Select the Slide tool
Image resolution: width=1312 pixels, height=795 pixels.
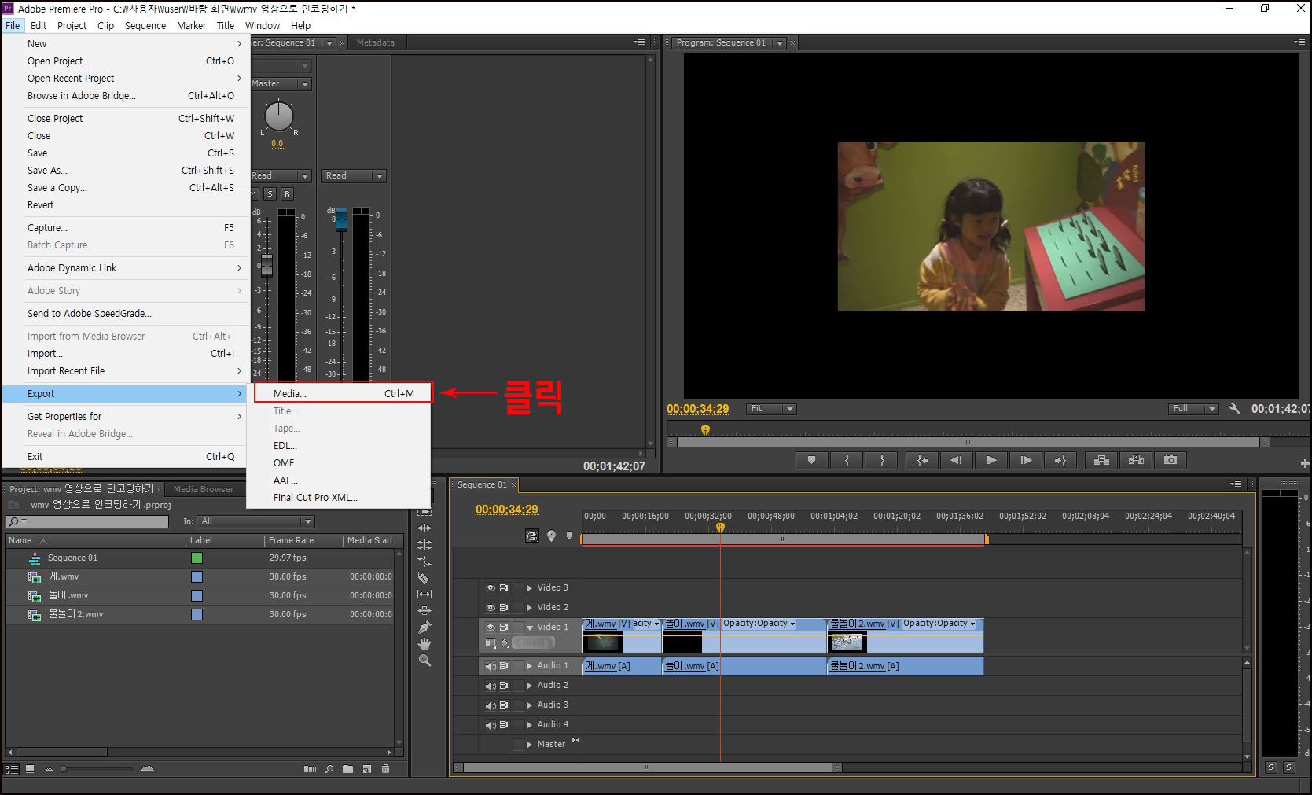[424, 611]
